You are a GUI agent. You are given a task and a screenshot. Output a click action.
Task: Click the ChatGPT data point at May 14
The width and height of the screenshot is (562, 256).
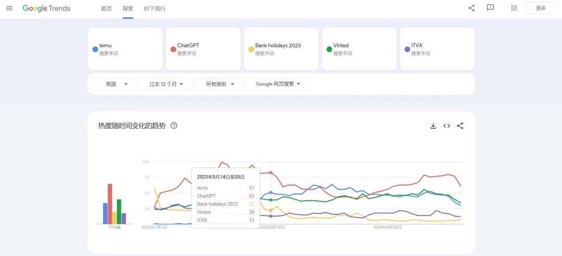click(x=271, y=172)
